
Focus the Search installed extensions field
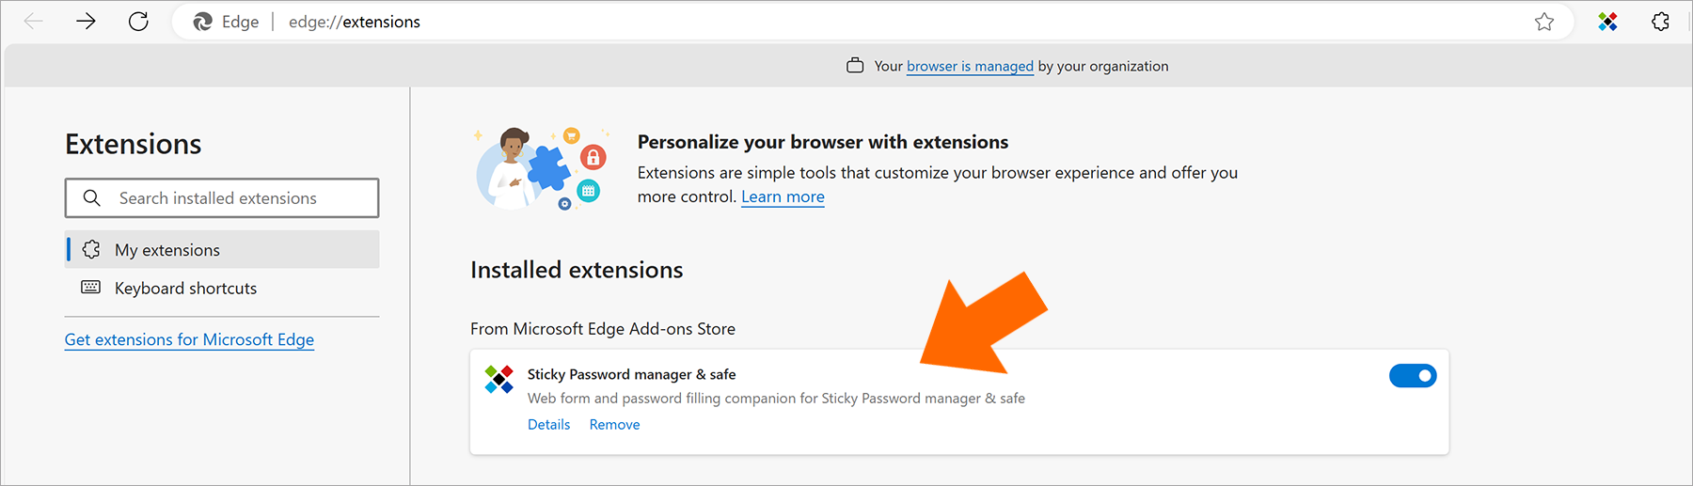[x=222, y=198]
